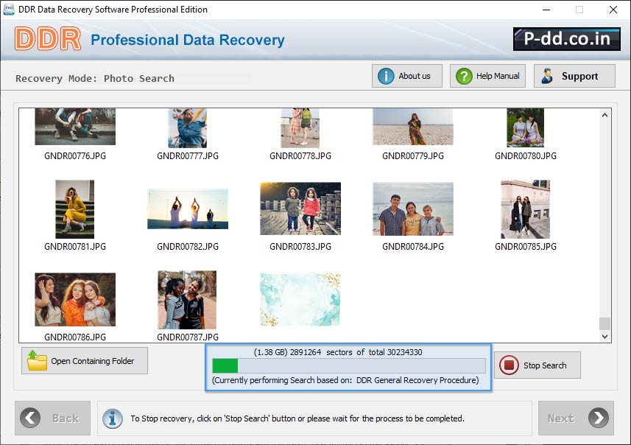Click the circular info icon near bottom message
Screen dimensions: 631x445
tap(112, 418)
